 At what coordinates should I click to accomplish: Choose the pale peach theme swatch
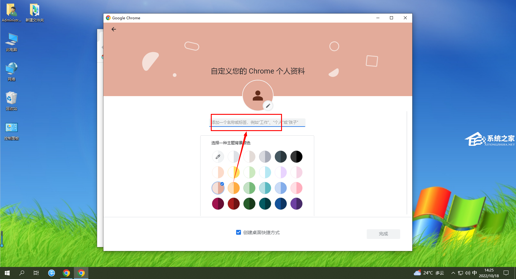pos(218,172)
